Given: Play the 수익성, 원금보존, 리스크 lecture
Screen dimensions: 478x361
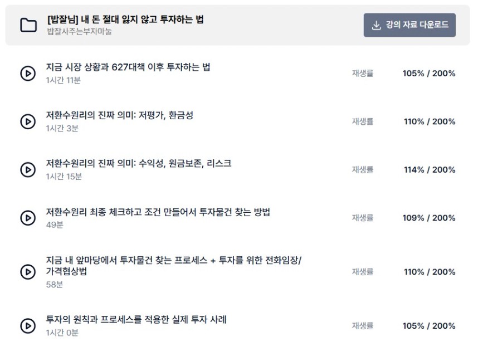Looking at the screenshot, I should [x=28, y=170].
